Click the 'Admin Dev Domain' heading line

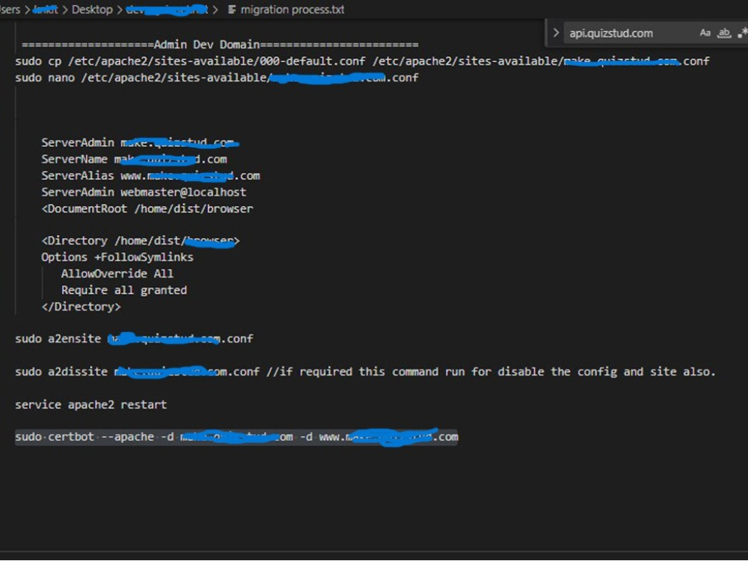[x=220, y=45]
